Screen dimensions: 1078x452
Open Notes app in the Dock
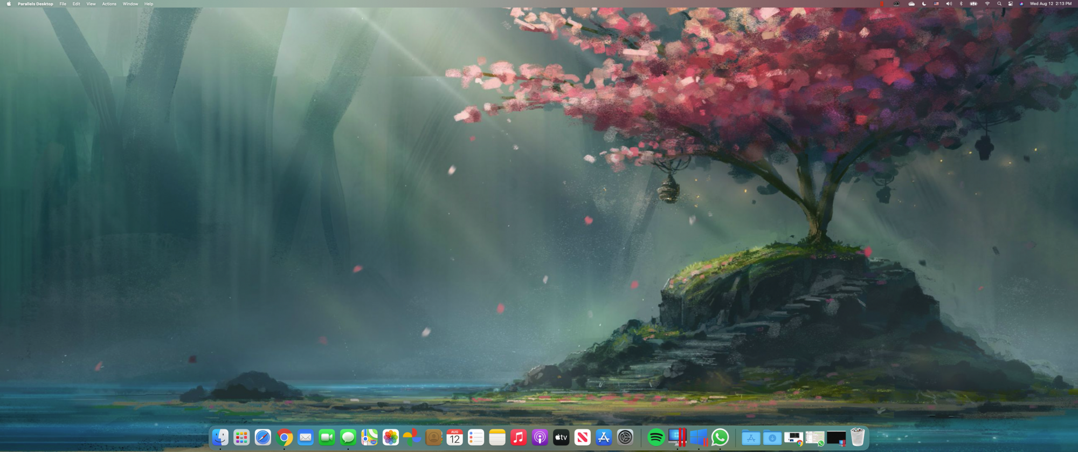[x=497, y=437]
